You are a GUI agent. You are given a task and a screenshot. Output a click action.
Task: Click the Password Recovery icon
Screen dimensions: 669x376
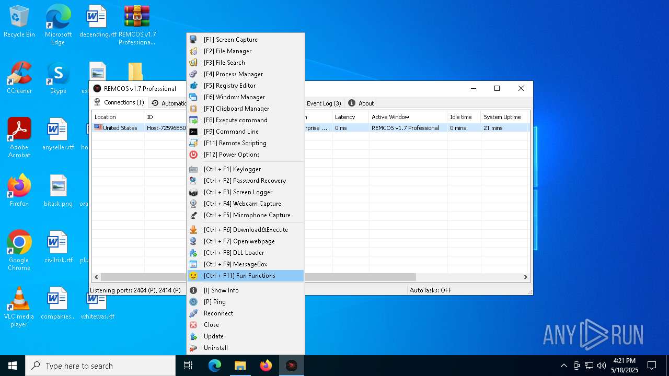[x=193, y=181]
